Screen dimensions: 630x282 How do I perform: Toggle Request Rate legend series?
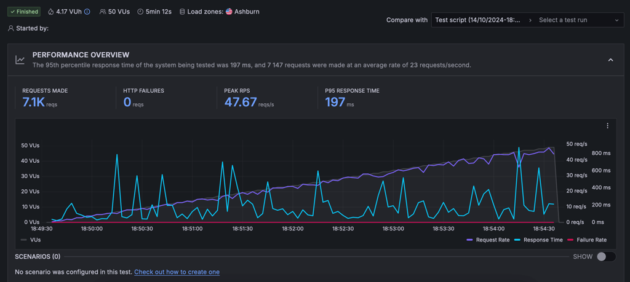pos(488,240)
